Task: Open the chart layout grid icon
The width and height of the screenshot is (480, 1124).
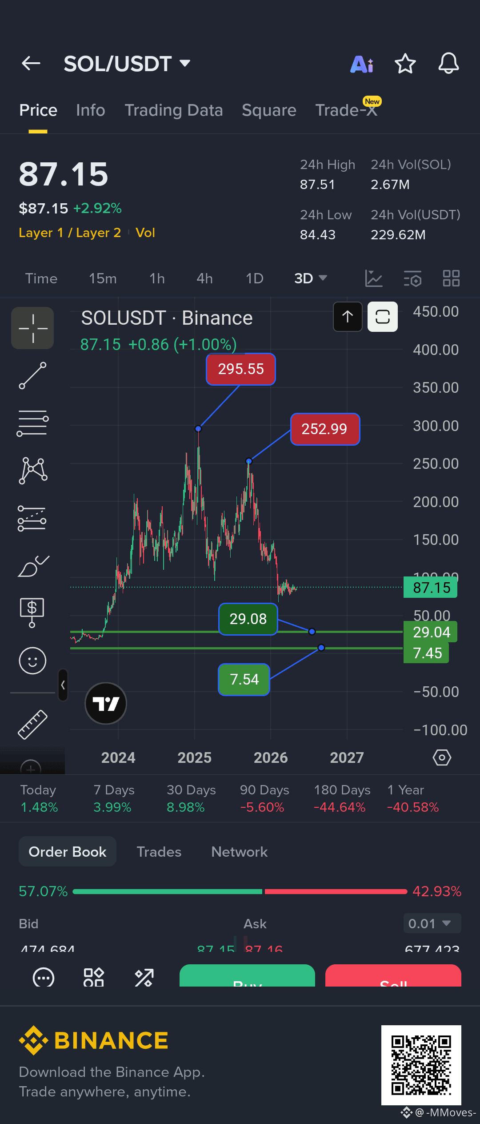Action: coord(451,278)
